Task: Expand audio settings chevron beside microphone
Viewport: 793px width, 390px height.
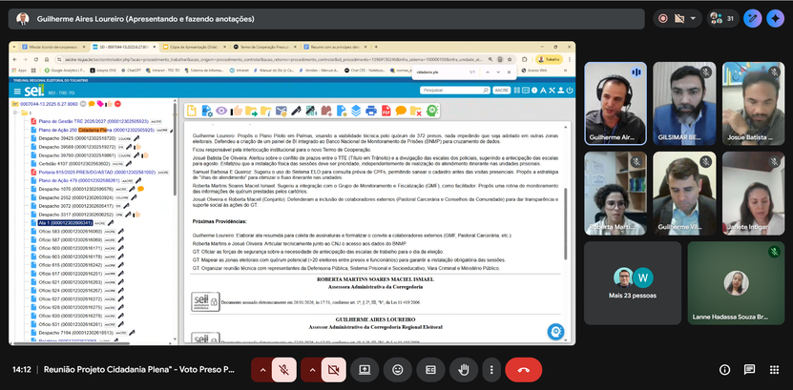Action: pyautogui.click(x=262, y=370)
